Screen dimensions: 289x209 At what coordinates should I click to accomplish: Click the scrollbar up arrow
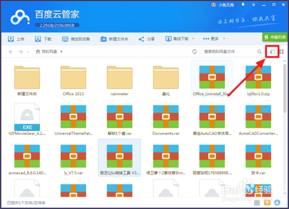(x=285, y=61)
